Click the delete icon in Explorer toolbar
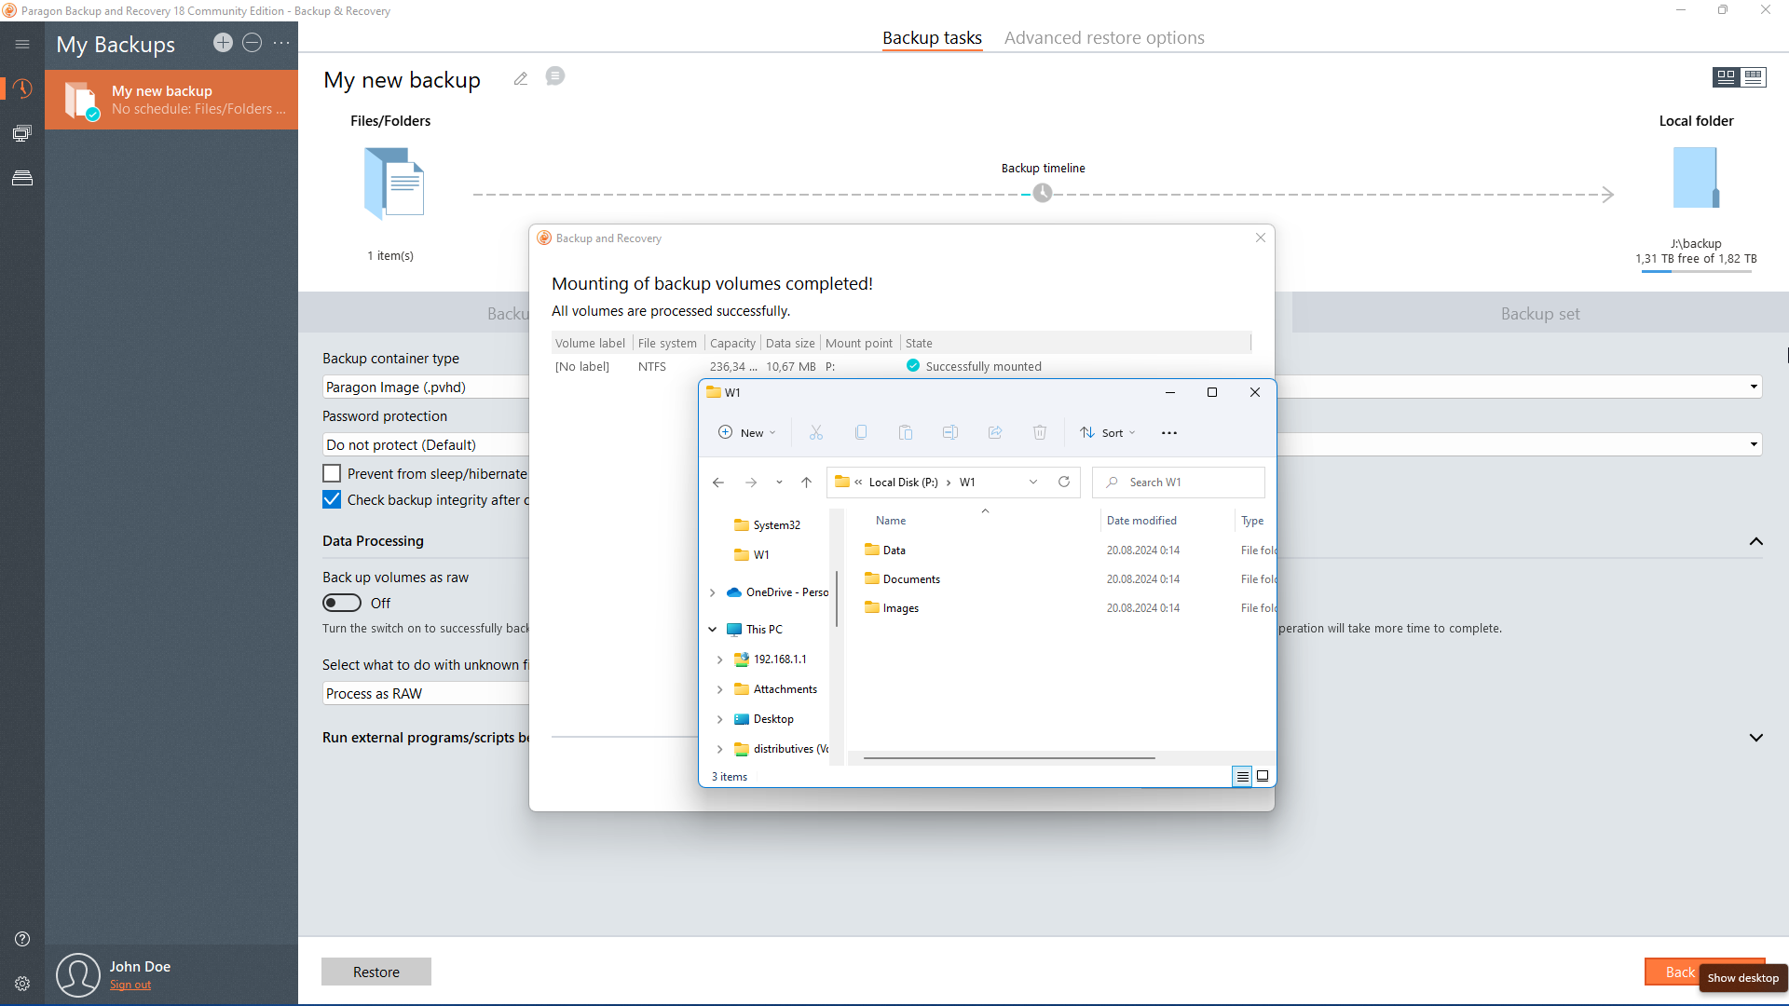Viewport: 1789px width, 1006px height. 1040,432
